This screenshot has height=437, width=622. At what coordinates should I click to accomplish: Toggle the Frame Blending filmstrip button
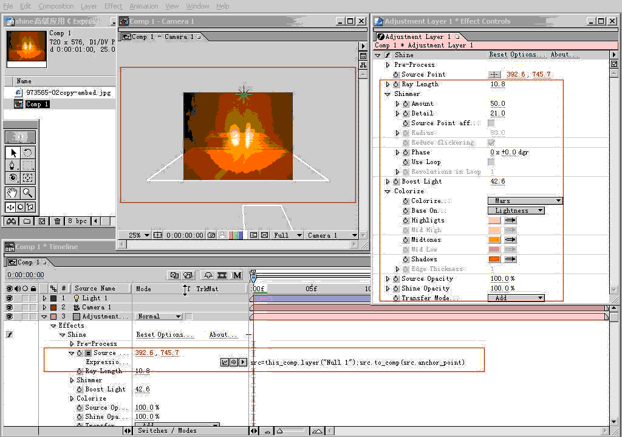coord(222,275)
